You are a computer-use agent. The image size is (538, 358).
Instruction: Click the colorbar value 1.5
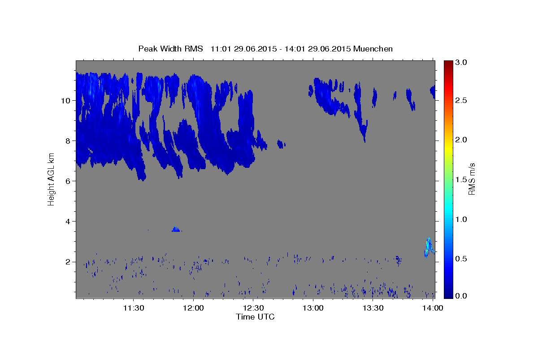point(462,179)
